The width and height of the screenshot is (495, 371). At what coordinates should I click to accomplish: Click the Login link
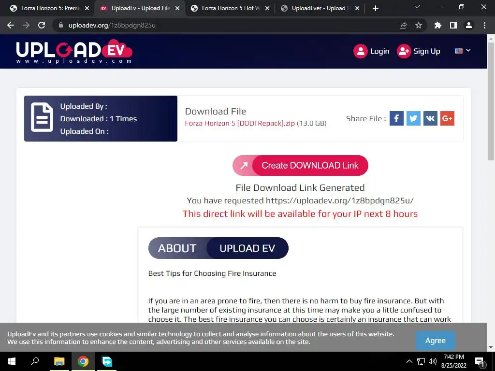click(x=379, y=51)
